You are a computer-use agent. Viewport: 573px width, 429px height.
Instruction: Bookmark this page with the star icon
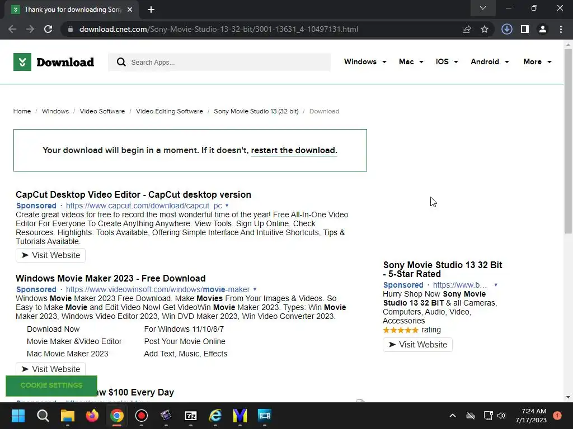(485, 29)
